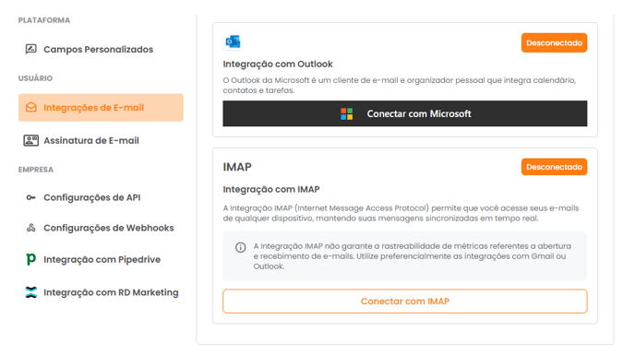The image size is (635, 355).
Task: Click the envelope icon for Integrações de E-mail
Action: [30, 108]
